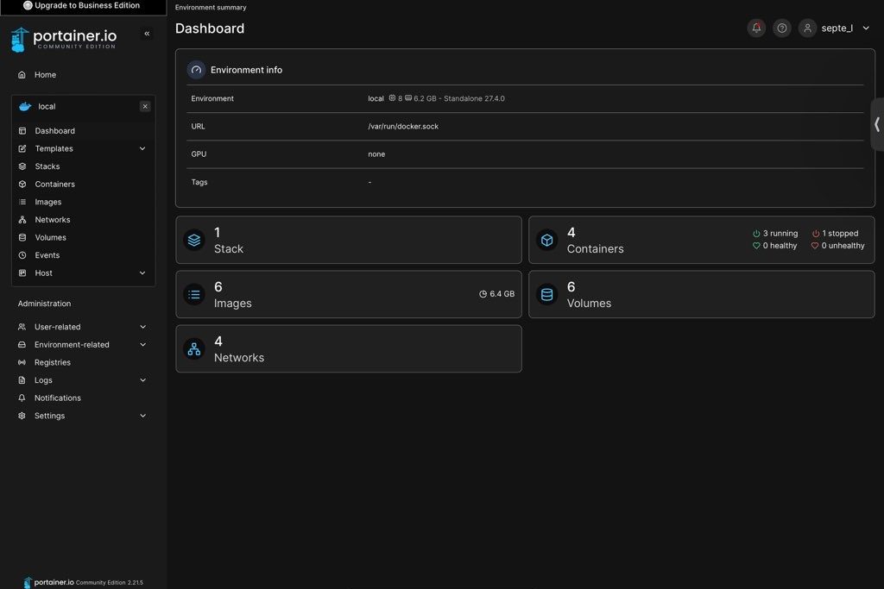Click the Stack tile layers icon
The height and width of the screenshot is (589, 884).
pos(194,240)
